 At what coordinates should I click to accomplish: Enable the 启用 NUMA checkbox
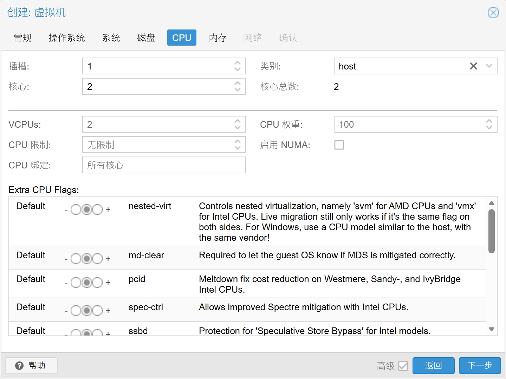(339, 145)
